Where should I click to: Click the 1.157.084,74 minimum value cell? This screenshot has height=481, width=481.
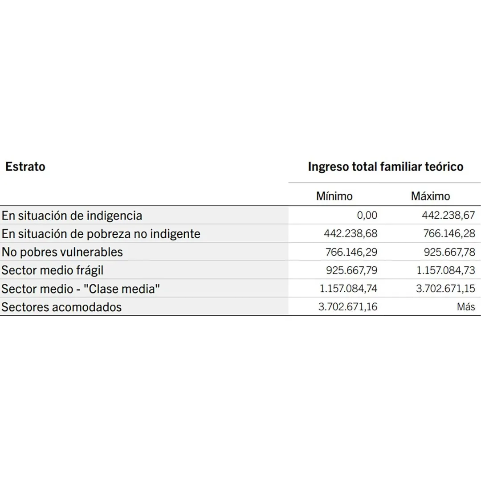click(348, 289)
